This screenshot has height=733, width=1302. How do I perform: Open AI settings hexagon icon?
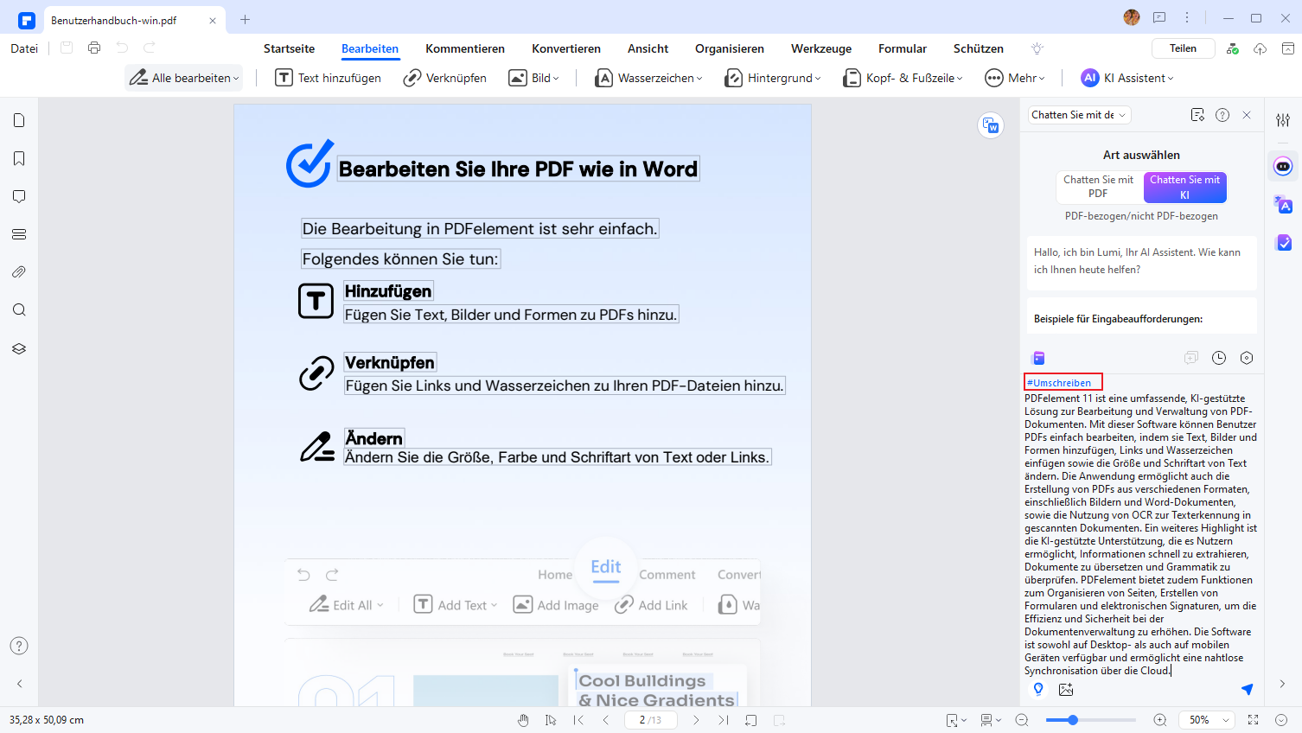tap(1247, 358)
